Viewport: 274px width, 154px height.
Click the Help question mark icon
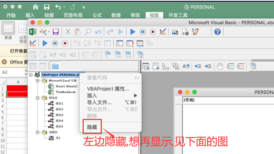217,32
